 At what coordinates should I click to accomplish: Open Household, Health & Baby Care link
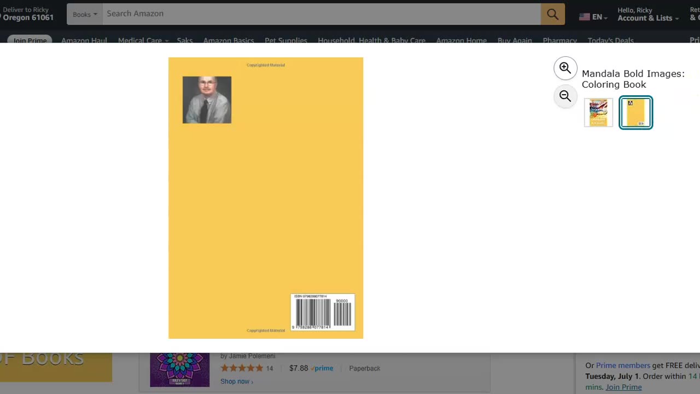[371, 40]
